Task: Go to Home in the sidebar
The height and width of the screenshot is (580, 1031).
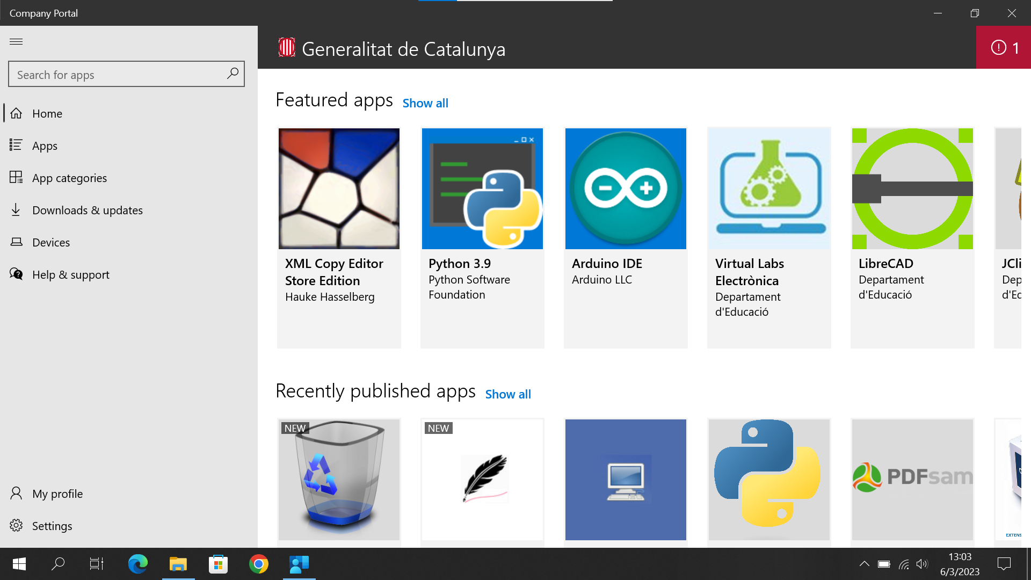Action: [x=47, y=113]
